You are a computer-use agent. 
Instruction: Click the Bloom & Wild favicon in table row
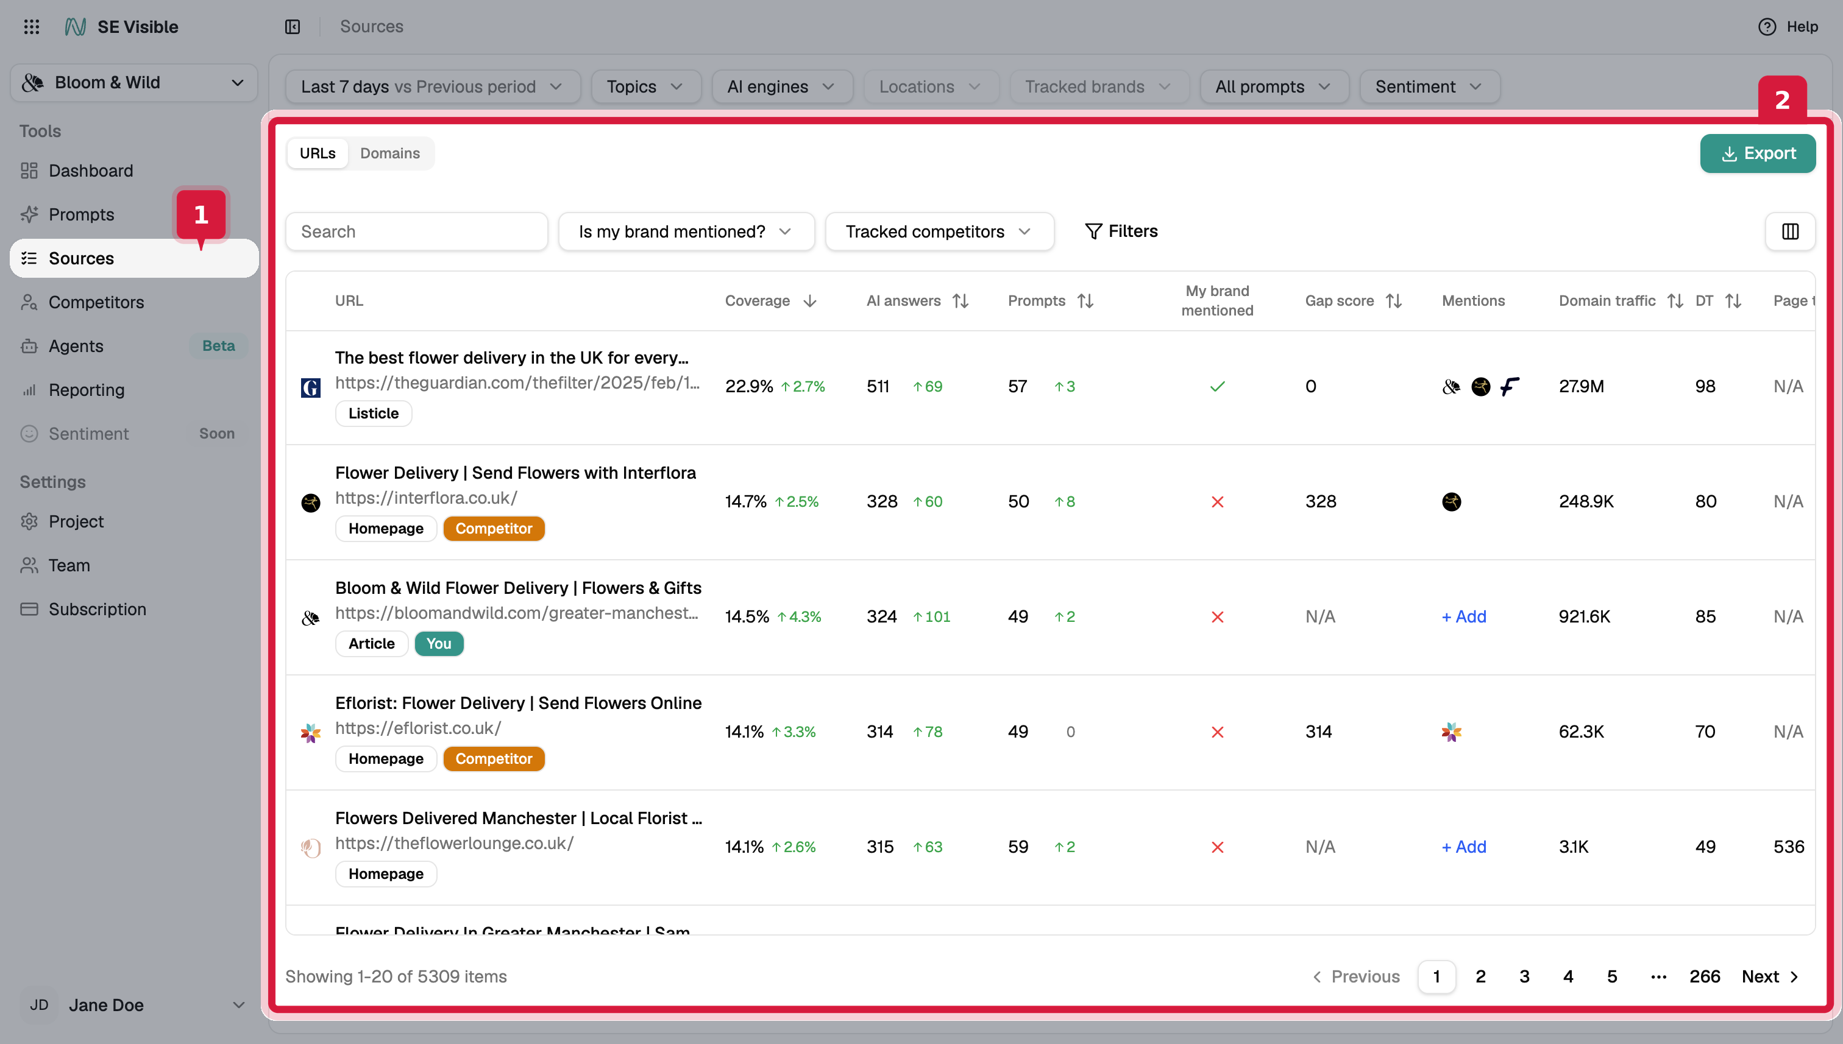click(311, 618)
